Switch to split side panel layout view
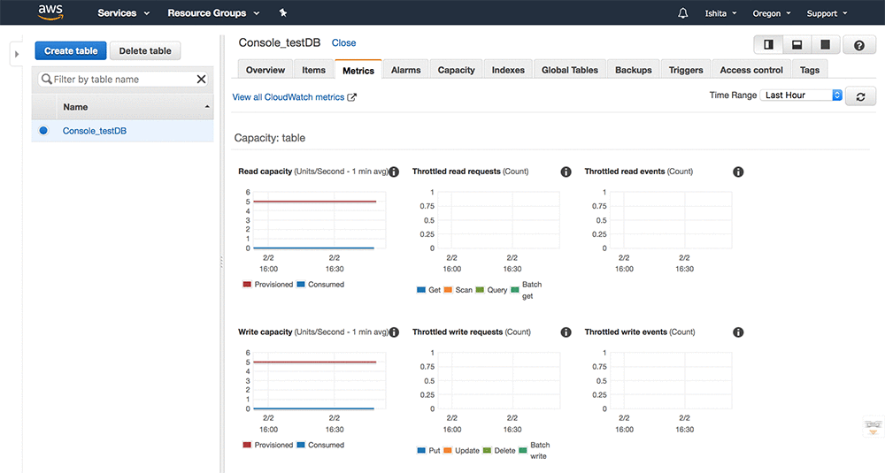This screenshot has width=885, height=473. (x=768, y=45)
